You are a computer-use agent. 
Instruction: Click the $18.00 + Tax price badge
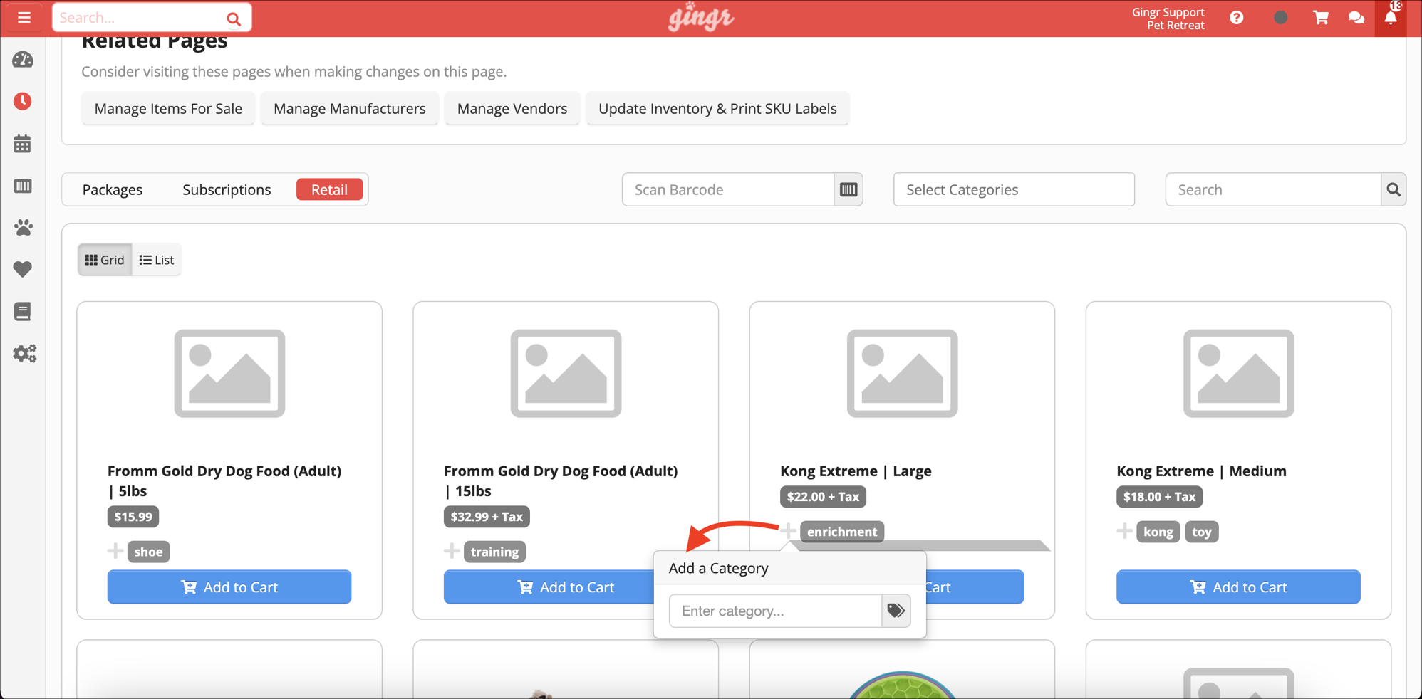1159,496
